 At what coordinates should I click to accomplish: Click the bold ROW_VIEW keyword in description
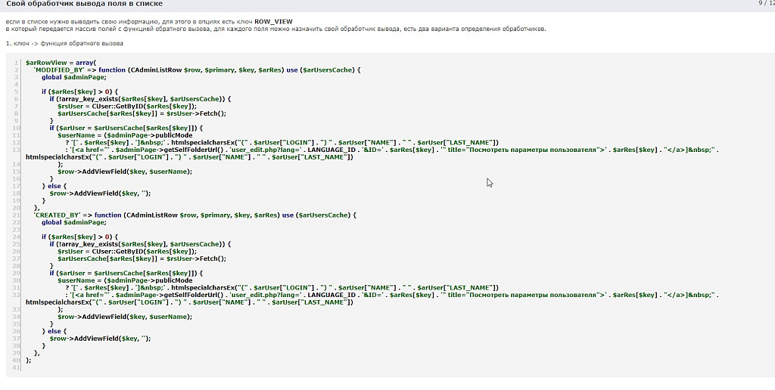coord(272,22)
